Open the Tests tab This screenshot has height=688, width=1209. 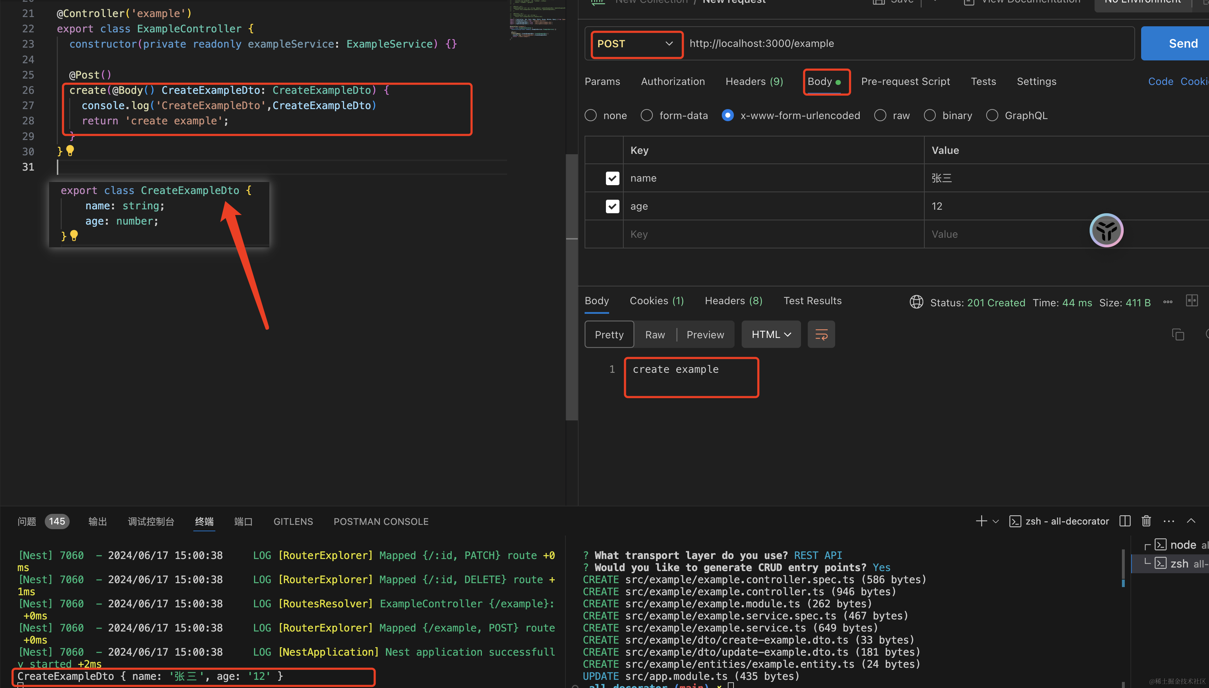[983, 82]
